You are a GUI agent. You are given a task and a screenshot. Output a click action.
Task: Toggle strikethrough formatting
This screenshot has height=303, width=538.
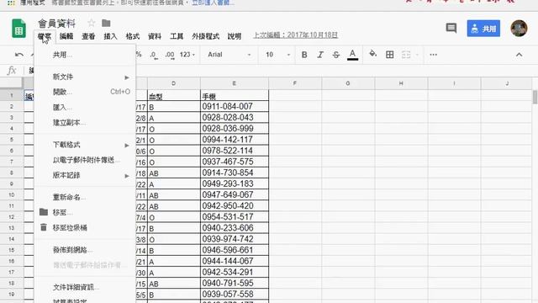coord(336,55)
